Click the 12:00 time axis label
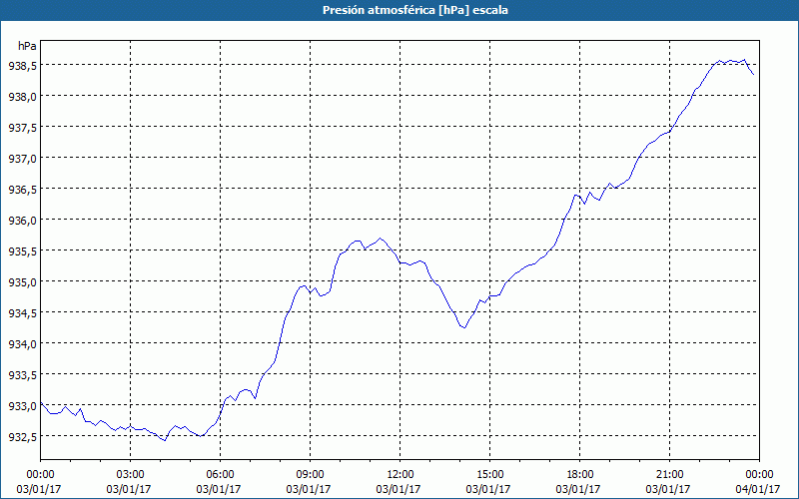Image resolution: width=799 pixels, height=499 pixels. (400, 475)
